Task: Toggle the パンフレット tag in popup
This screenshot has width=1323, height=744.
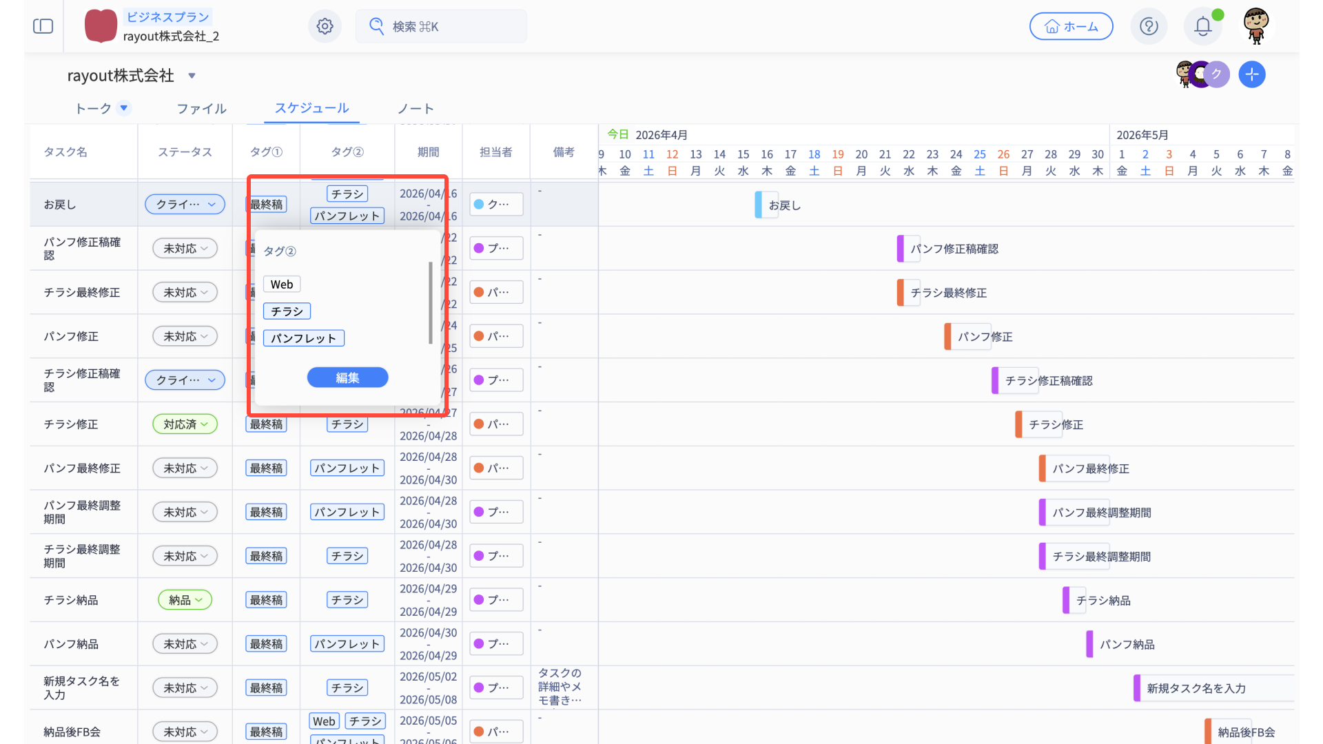Action: 303,338
